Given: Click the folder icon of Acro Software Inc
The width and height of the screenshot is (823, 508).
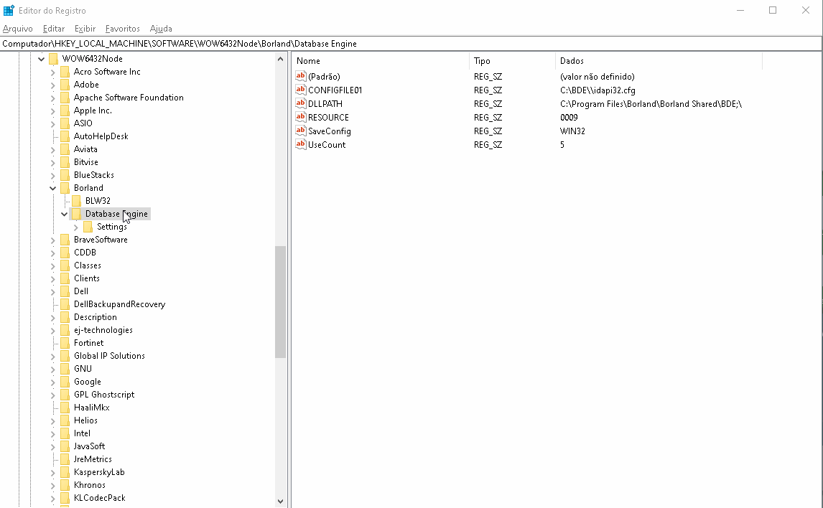Looking at the screenshot, I should coord(65,72).
